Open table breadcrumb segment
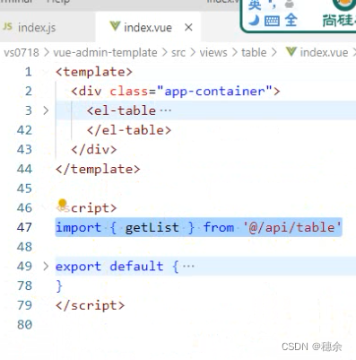The height and width of the screenshot is (360, 356). (x=254, y=53)
